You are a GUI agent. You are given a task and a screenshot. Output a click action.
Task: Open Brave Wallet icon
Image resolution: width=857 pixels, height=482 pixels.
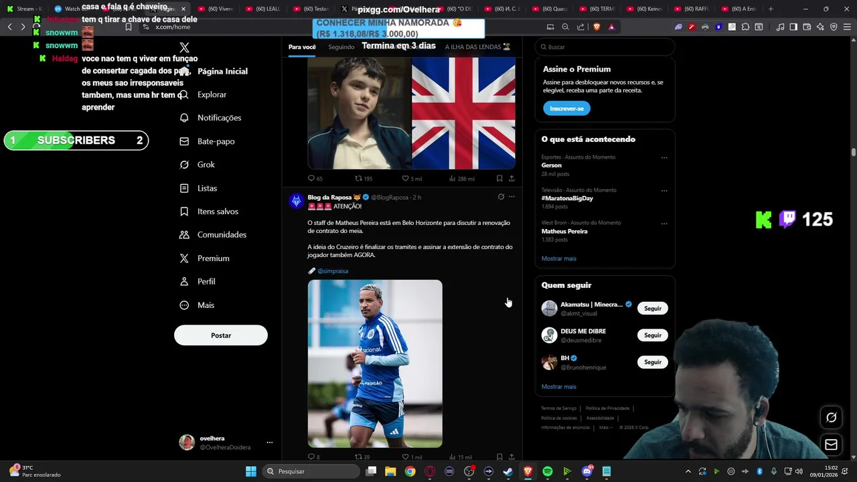click(807, 27)
